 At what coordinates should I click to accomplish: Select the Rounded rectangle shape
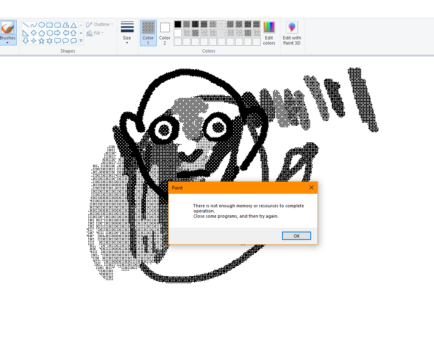(x=58, y=25)
